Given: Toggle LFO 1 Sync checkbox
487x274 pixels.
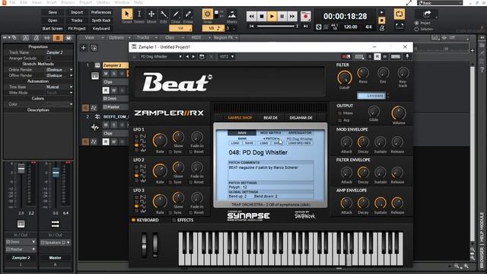Looking at the screenshot, I should click(170, 152).
